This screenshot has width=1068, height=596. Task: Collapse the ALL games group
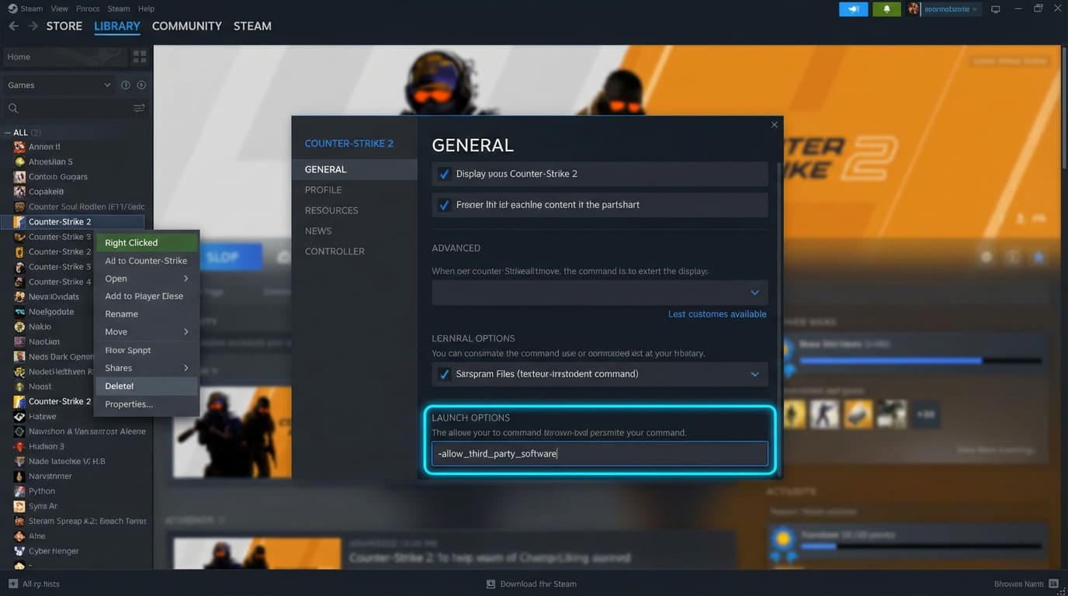[8, 132]
